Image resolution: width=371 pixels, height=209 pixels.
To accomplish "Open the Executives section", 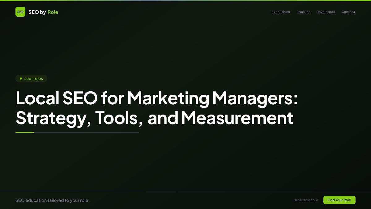I will click(x=280, y=12).
